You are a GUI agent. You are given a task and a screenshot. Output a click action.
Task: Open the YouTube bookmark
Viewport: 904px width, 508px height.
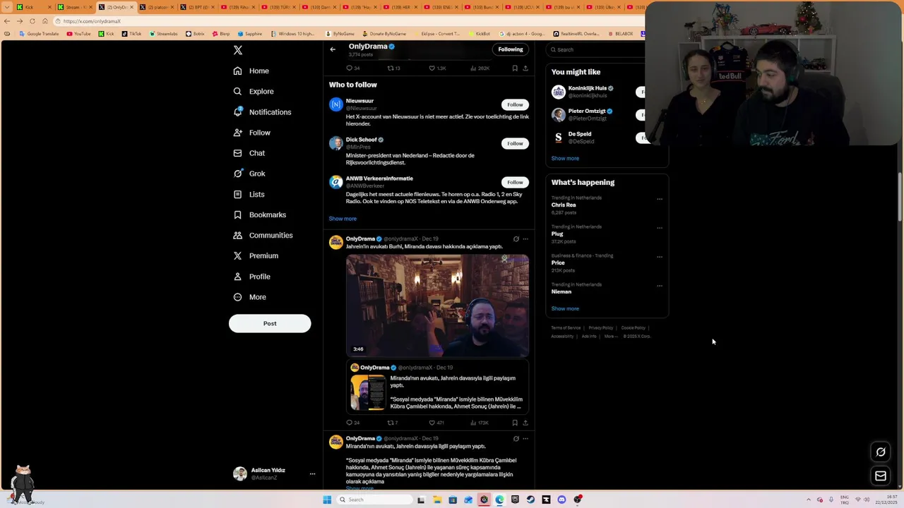[x=79, y=34]
